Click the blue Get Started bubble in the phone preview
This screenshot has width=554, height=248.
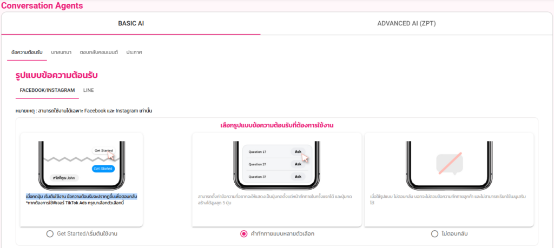pyautogui.click(x=103, y=169)
